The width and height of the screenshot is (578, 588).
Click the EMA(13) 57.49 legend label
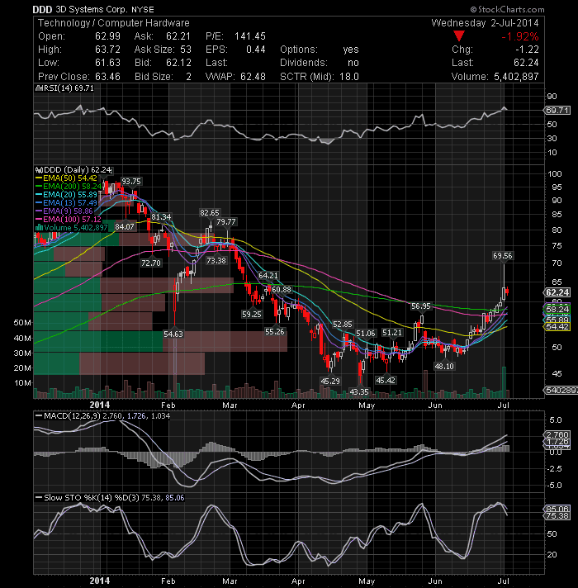(x=70, y=203)
